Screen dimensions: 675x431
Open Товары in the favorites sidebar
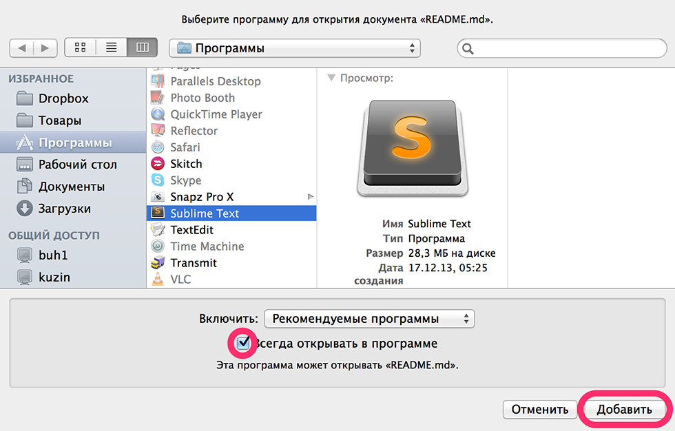[73, 120]
